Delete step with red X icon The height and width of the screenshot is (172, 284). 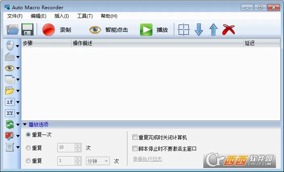(228, 29)
